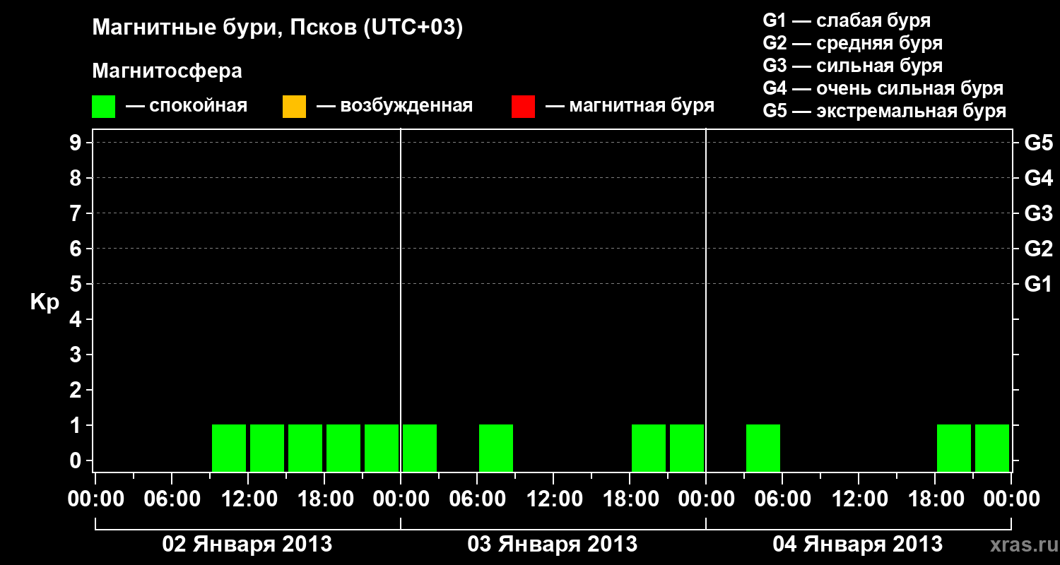Click the '02 Января 2013' date label

click(247, 544)
